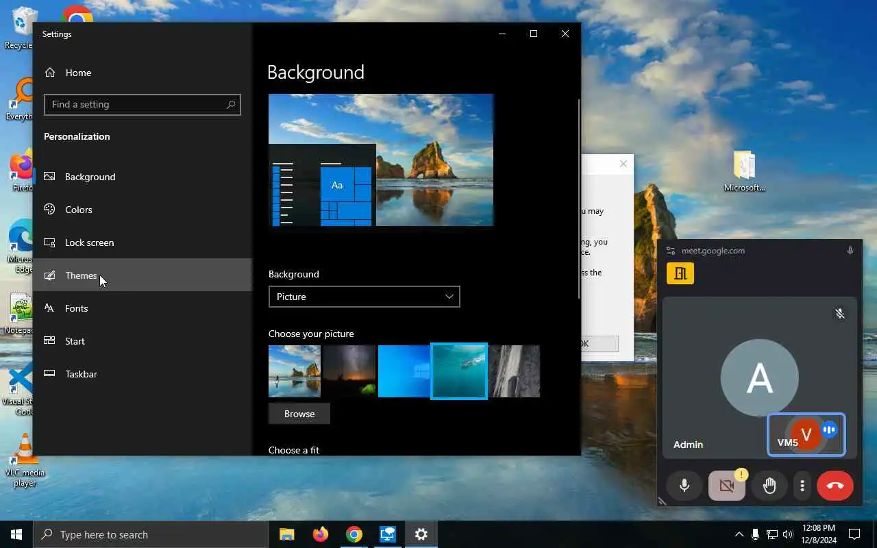877x548 pixels.
Task: Click the camera warning badge
Action: [x=741, y=474]
